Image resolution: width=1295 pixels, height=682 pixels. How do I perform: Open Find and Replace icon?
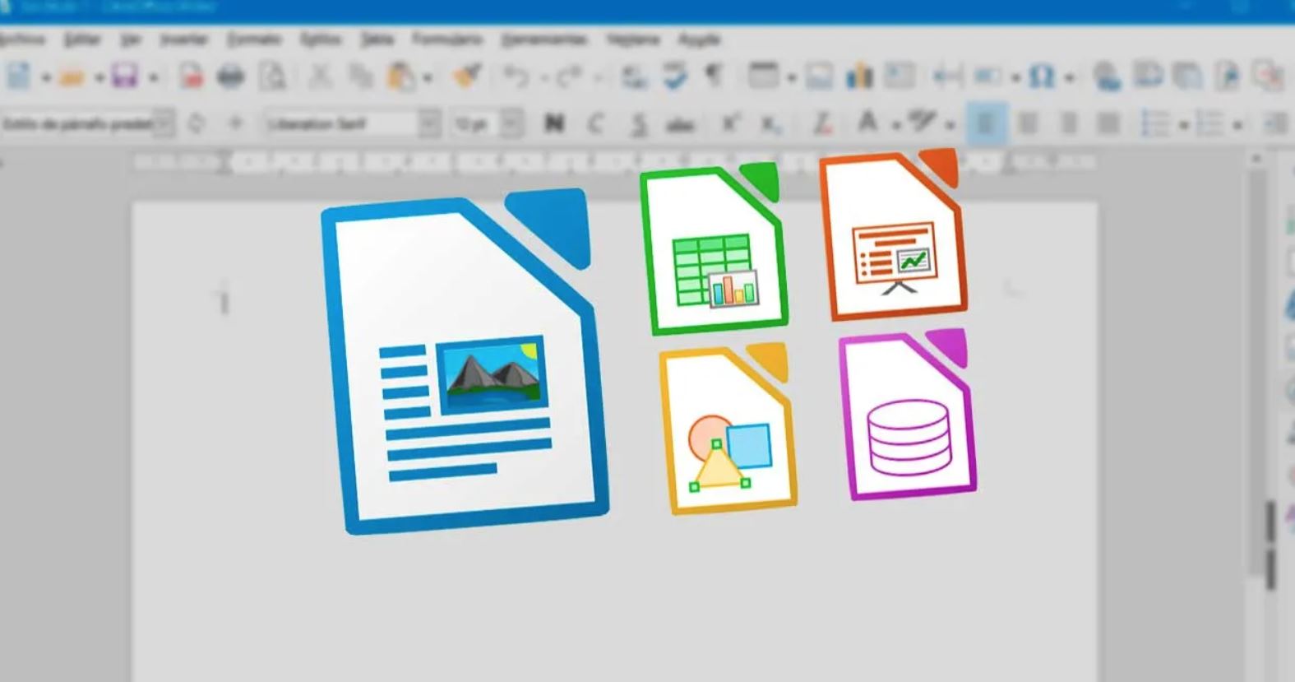tap(633, 77)
